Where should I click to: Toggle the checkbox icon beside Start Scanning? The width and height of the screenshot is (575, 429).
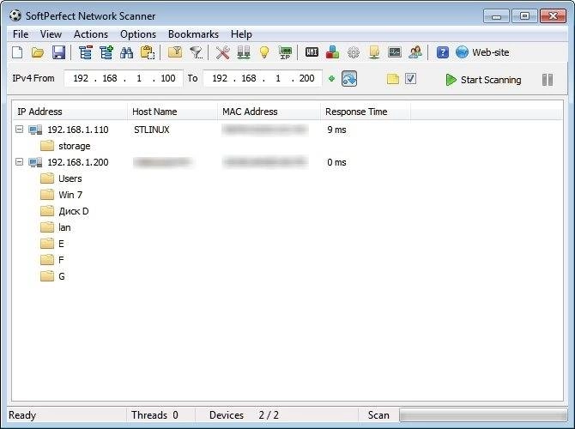tap(410, 78)
